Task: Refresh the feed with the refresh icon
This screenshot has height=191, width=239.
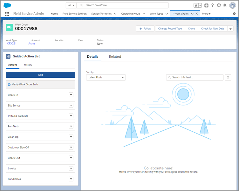Action: coord(228,77)
